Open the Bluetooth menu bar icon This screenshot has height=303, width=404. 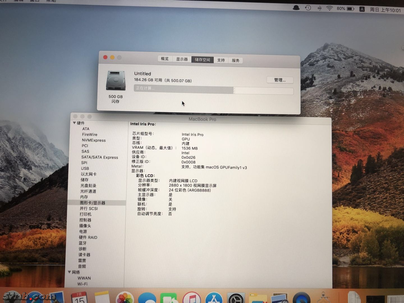coord(319,8)
